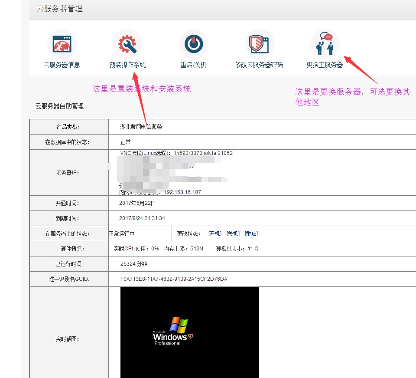This screenshot has width=416, height=378.
Task: Open the 云服务器信息 globe window icon
Action: pos(62,44)
